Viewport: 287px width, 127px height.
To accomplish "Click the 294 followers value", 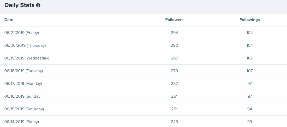I will pos(174,33).
